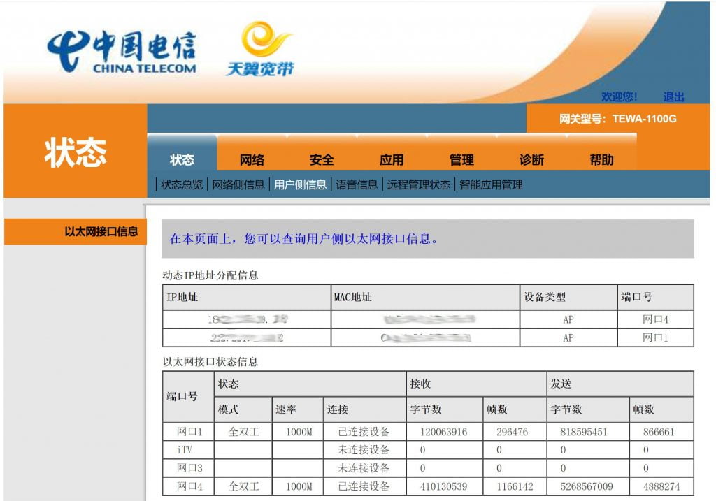Open the 帮助 tab
The height and width of the screenshot is (501, 716).
click(601, 159)
